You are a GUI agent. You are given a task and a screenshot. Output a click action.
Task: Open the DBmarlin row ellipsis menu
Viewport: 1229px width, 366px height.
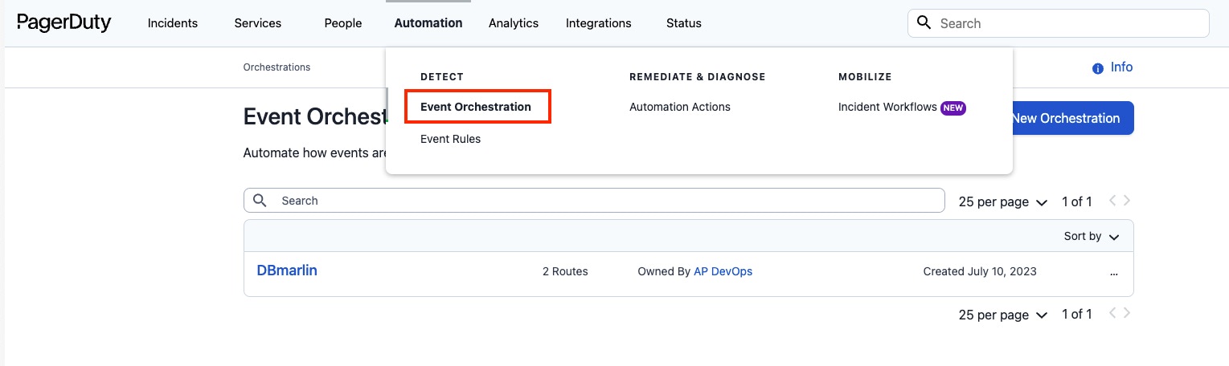point(1113,273)
